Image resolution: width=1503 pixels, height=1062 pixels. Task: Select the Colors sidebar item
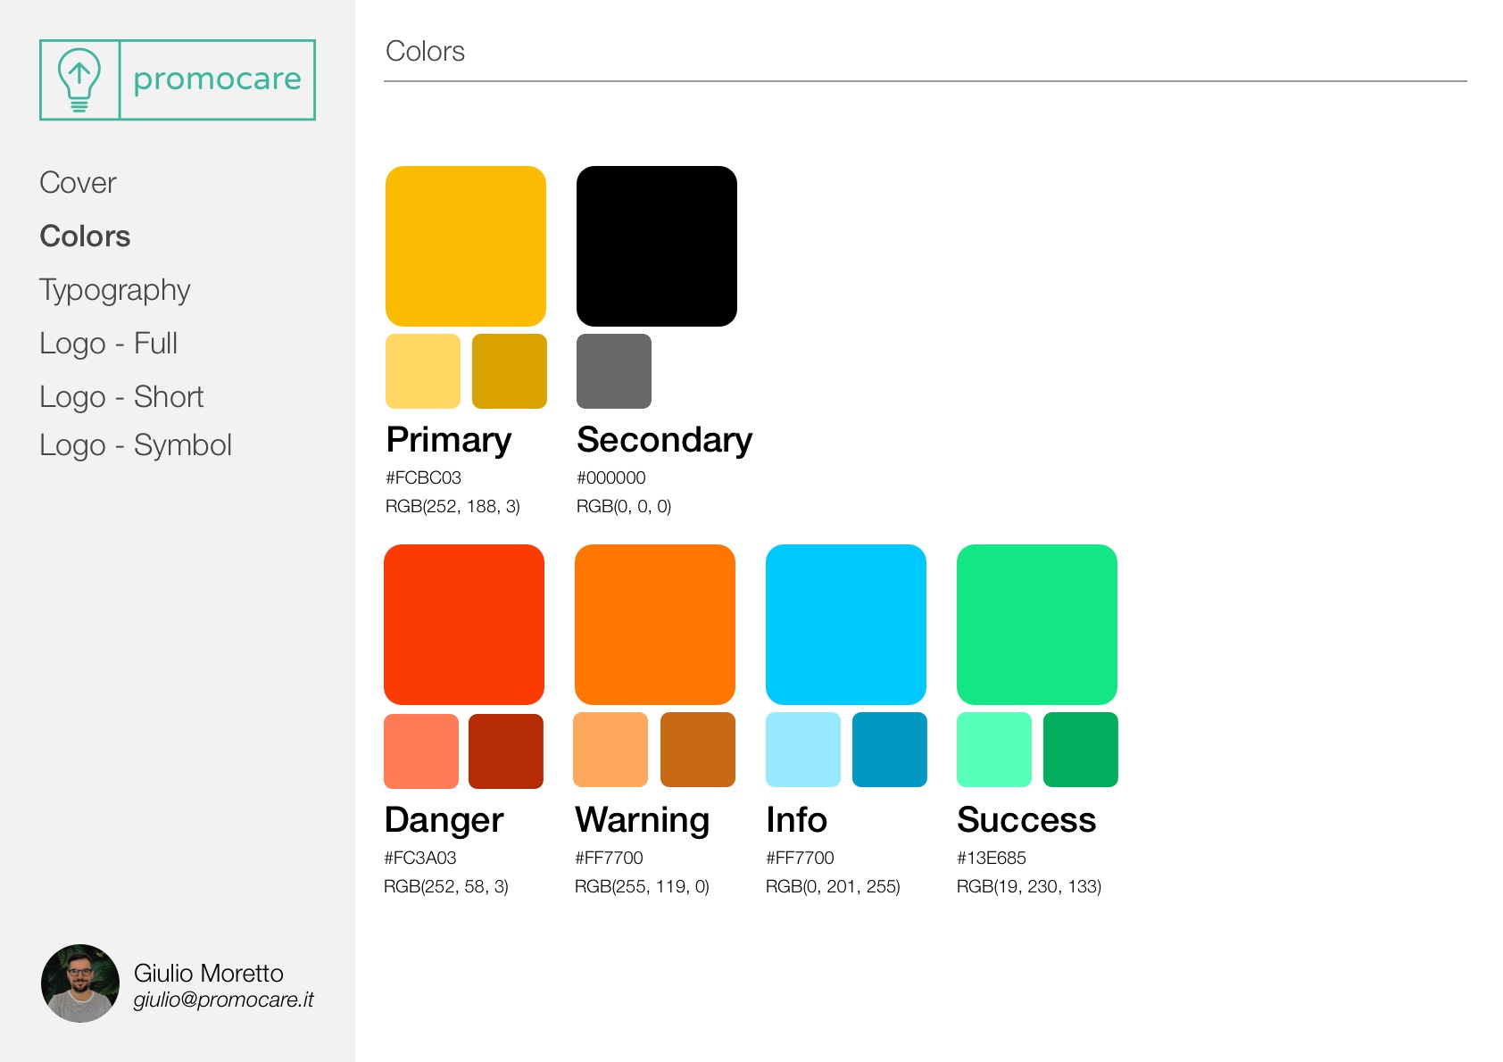click(x=85, y=236)
